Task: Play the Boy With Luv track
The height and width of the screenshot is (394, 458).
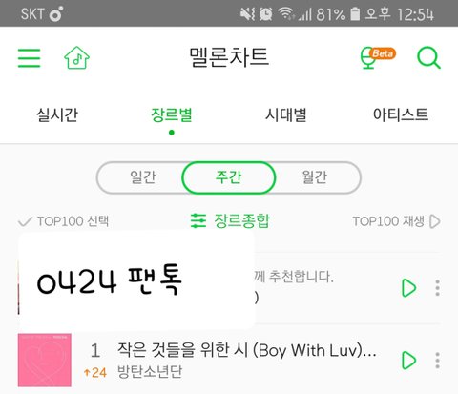Action: [409, 361]
